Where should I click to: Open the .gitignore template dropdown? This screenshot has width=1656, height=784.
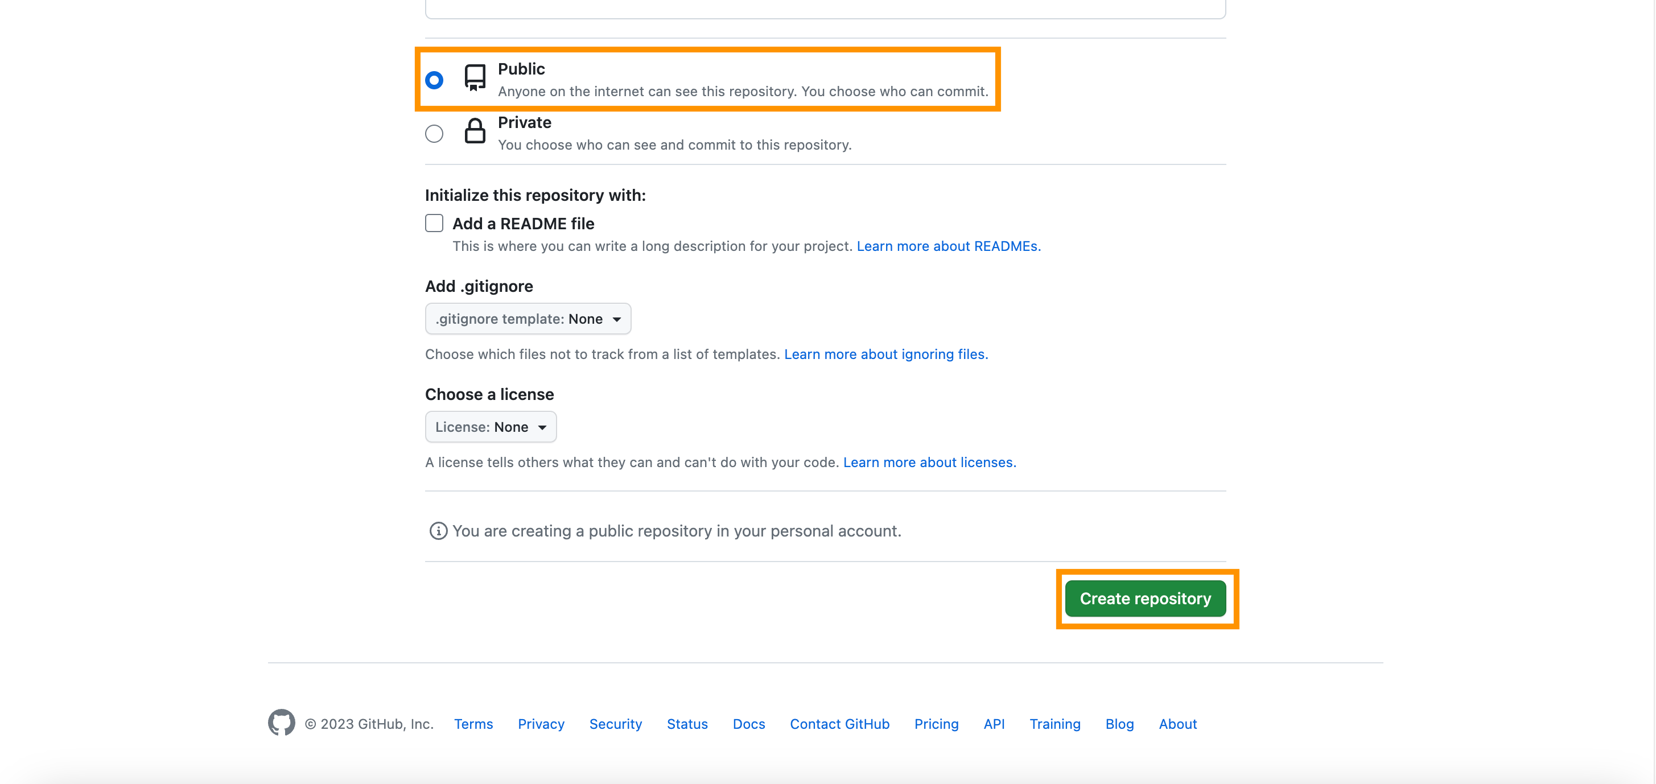528,318
